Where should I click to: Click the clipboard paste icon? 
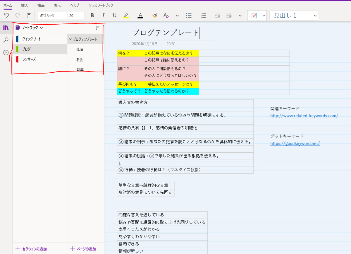(x=29, y=16)
